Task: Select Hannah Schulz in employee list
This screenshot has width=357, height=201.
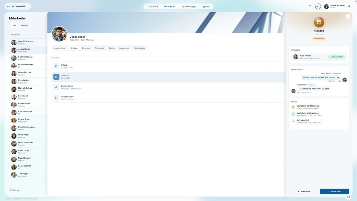Action: pos(28,89)
